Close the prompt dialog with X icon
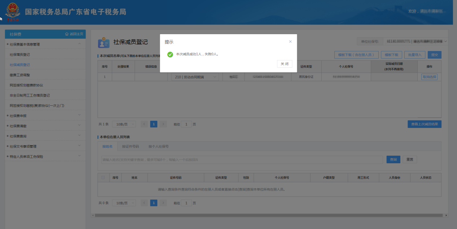457x229 pixels. coord(290,42)
